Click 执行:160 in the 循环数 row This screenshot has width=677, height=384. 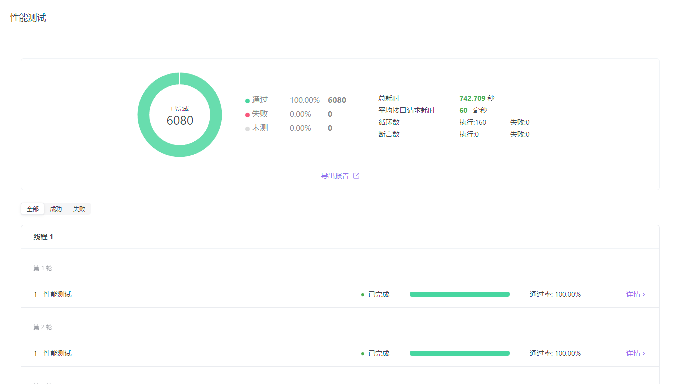point(473,123)
